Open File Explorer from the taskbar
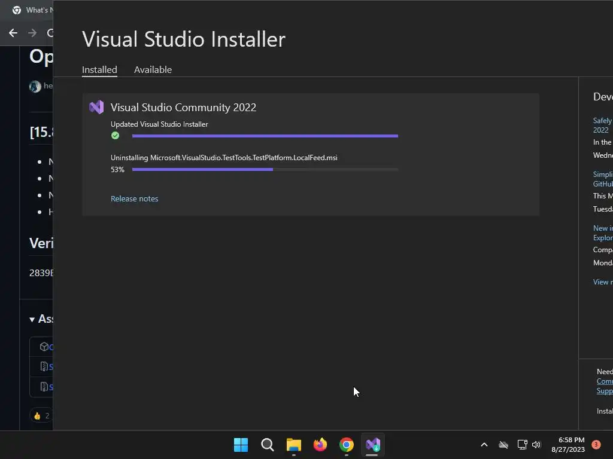Viewport: 613px width, 459px height. pyautogui.click(x=293, y=445)
